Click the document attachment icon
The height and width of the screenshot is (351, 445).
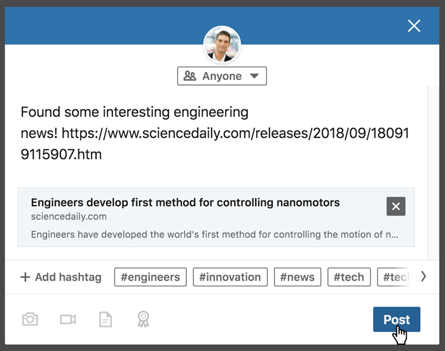[x=106, y=319]
